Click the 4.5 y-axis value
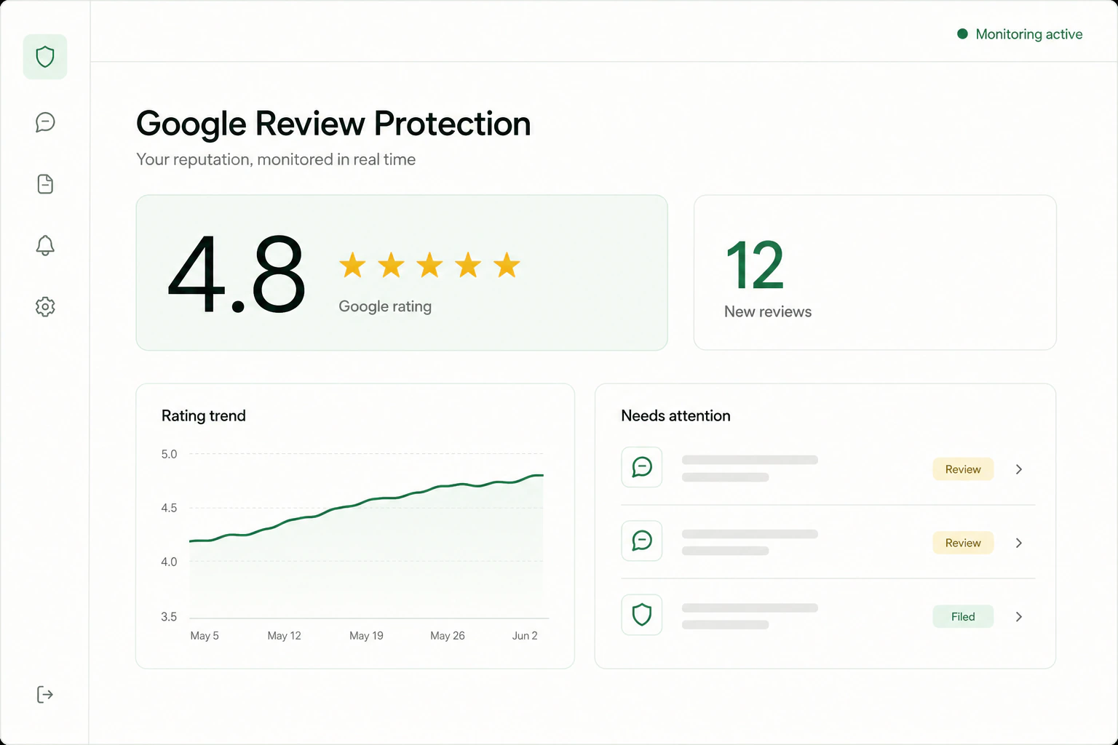Viewport: 1118px width, 745px height. [x=169, y=508]
